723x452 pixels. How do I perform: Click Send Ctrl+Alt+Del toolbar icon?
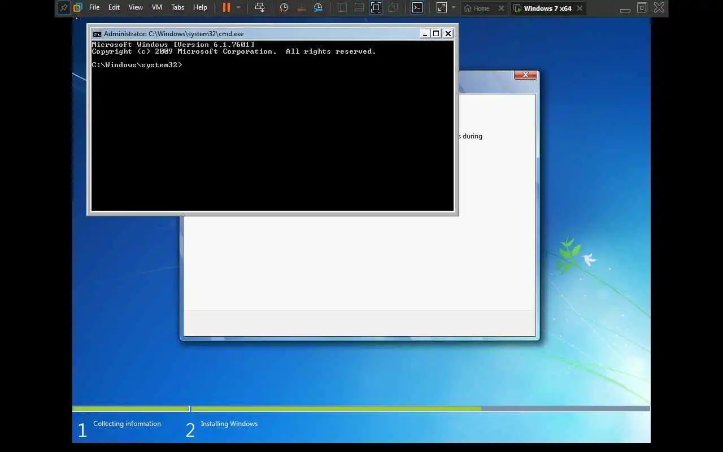click(260, 8)
